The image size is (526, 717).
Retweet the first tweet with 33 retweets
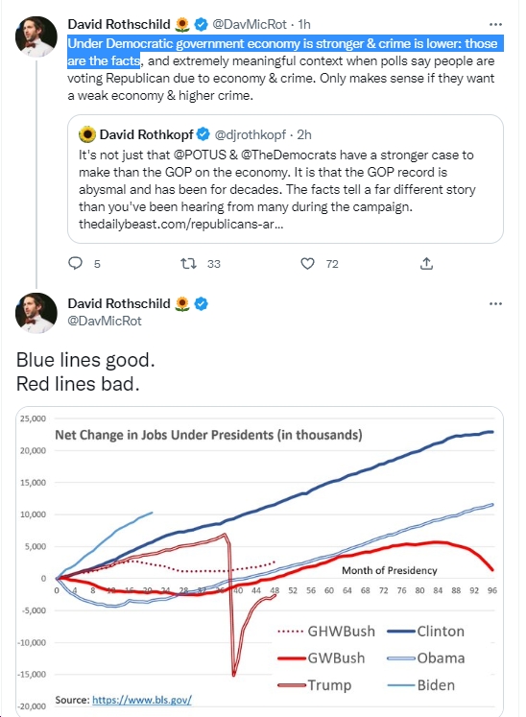188,263
